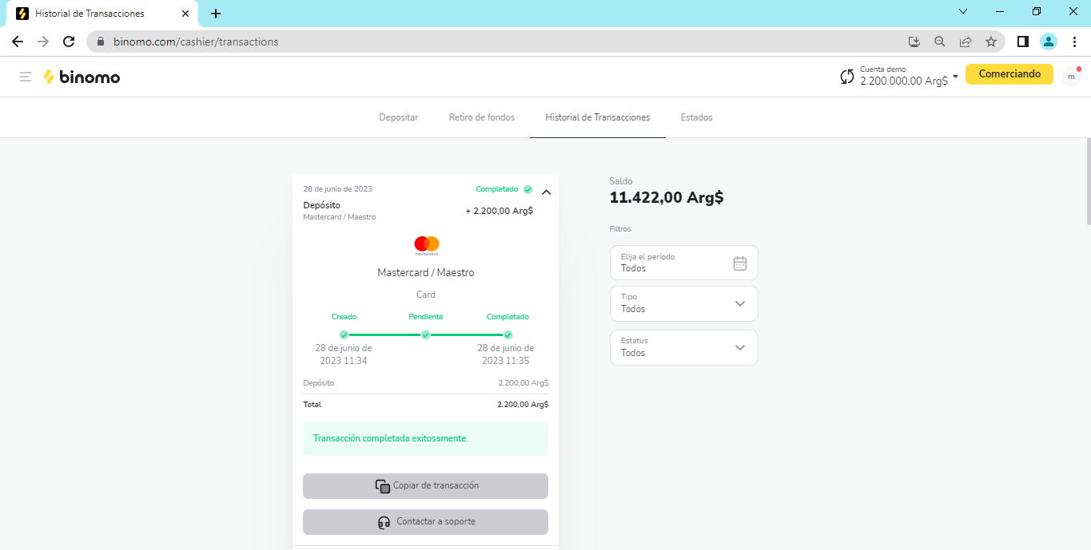
Task: Open Chrome profile icon
Action: coord(1048,42)
